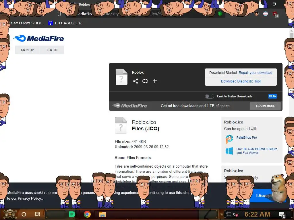294x220 pixels.
Task: Click the FILE ROULETTE bookmark favicon
Action: point(50,23)
